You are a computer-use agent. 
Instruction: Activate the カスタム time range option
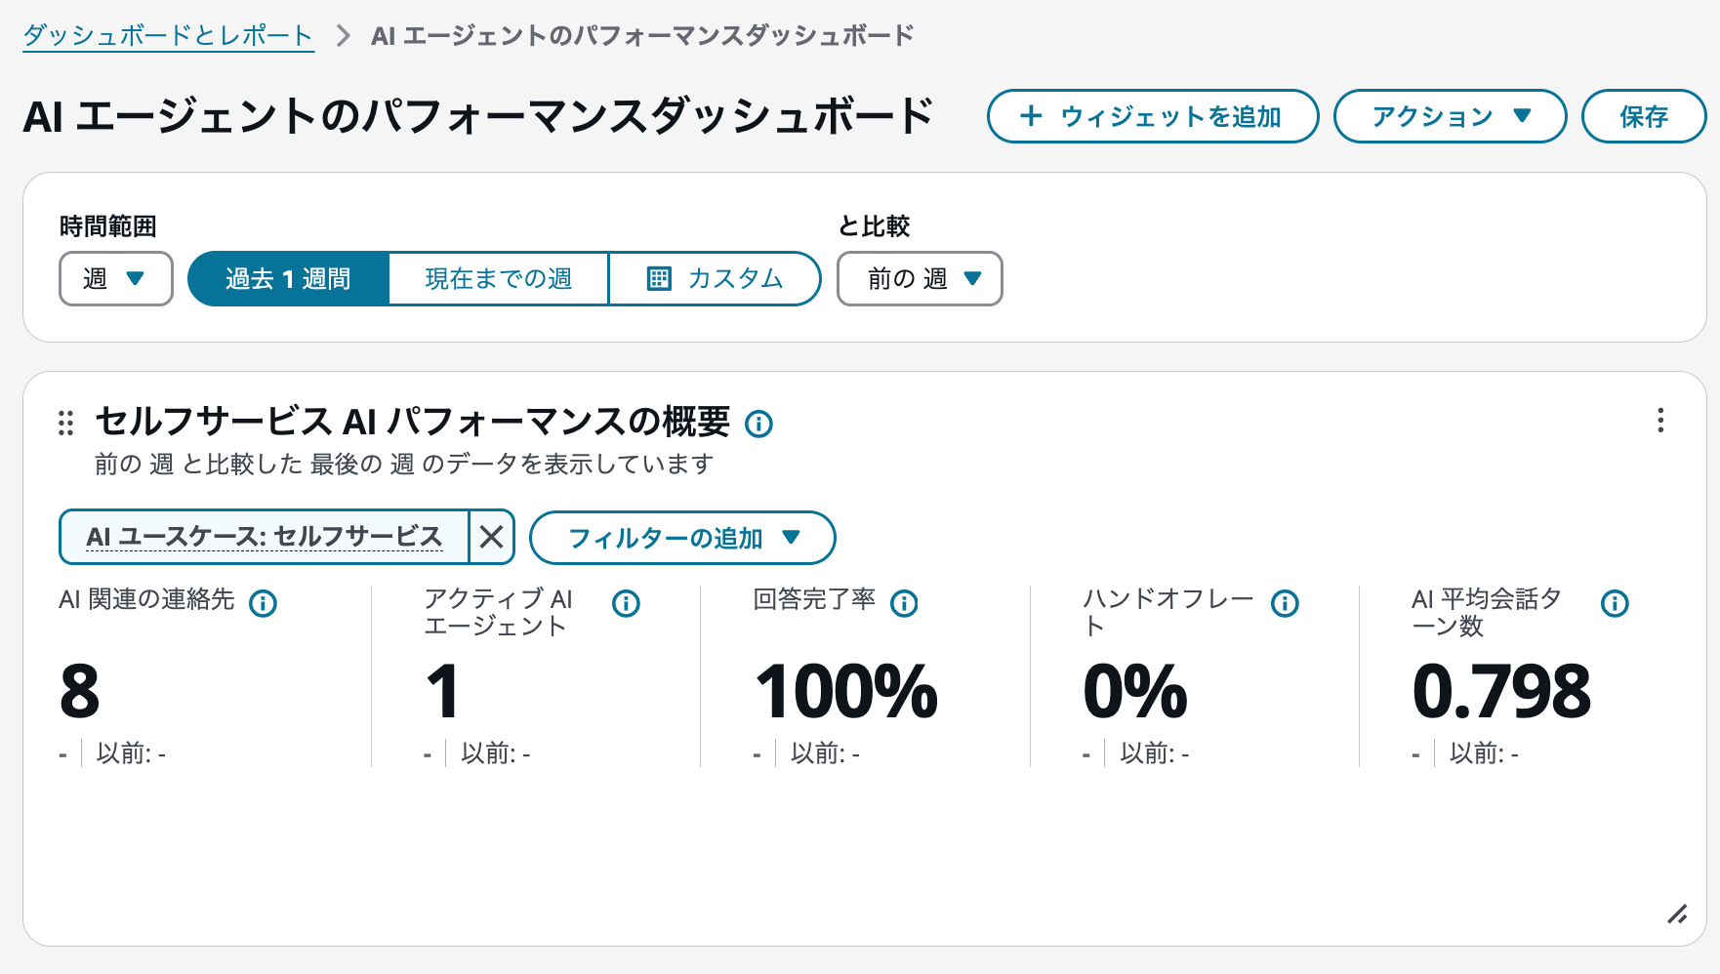pyautogui.click(x=715, y=278)
